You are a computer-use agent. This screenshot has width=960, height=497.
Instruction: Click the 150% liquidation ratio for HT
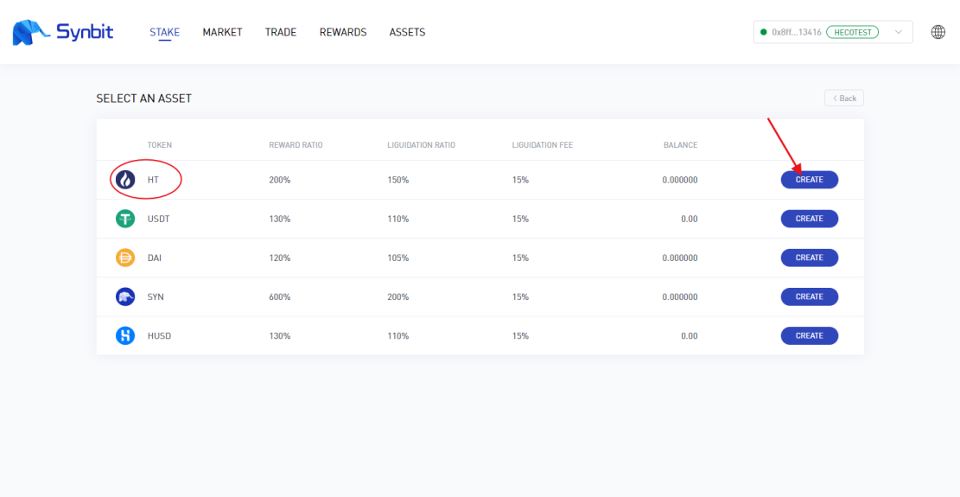[398, 180]
